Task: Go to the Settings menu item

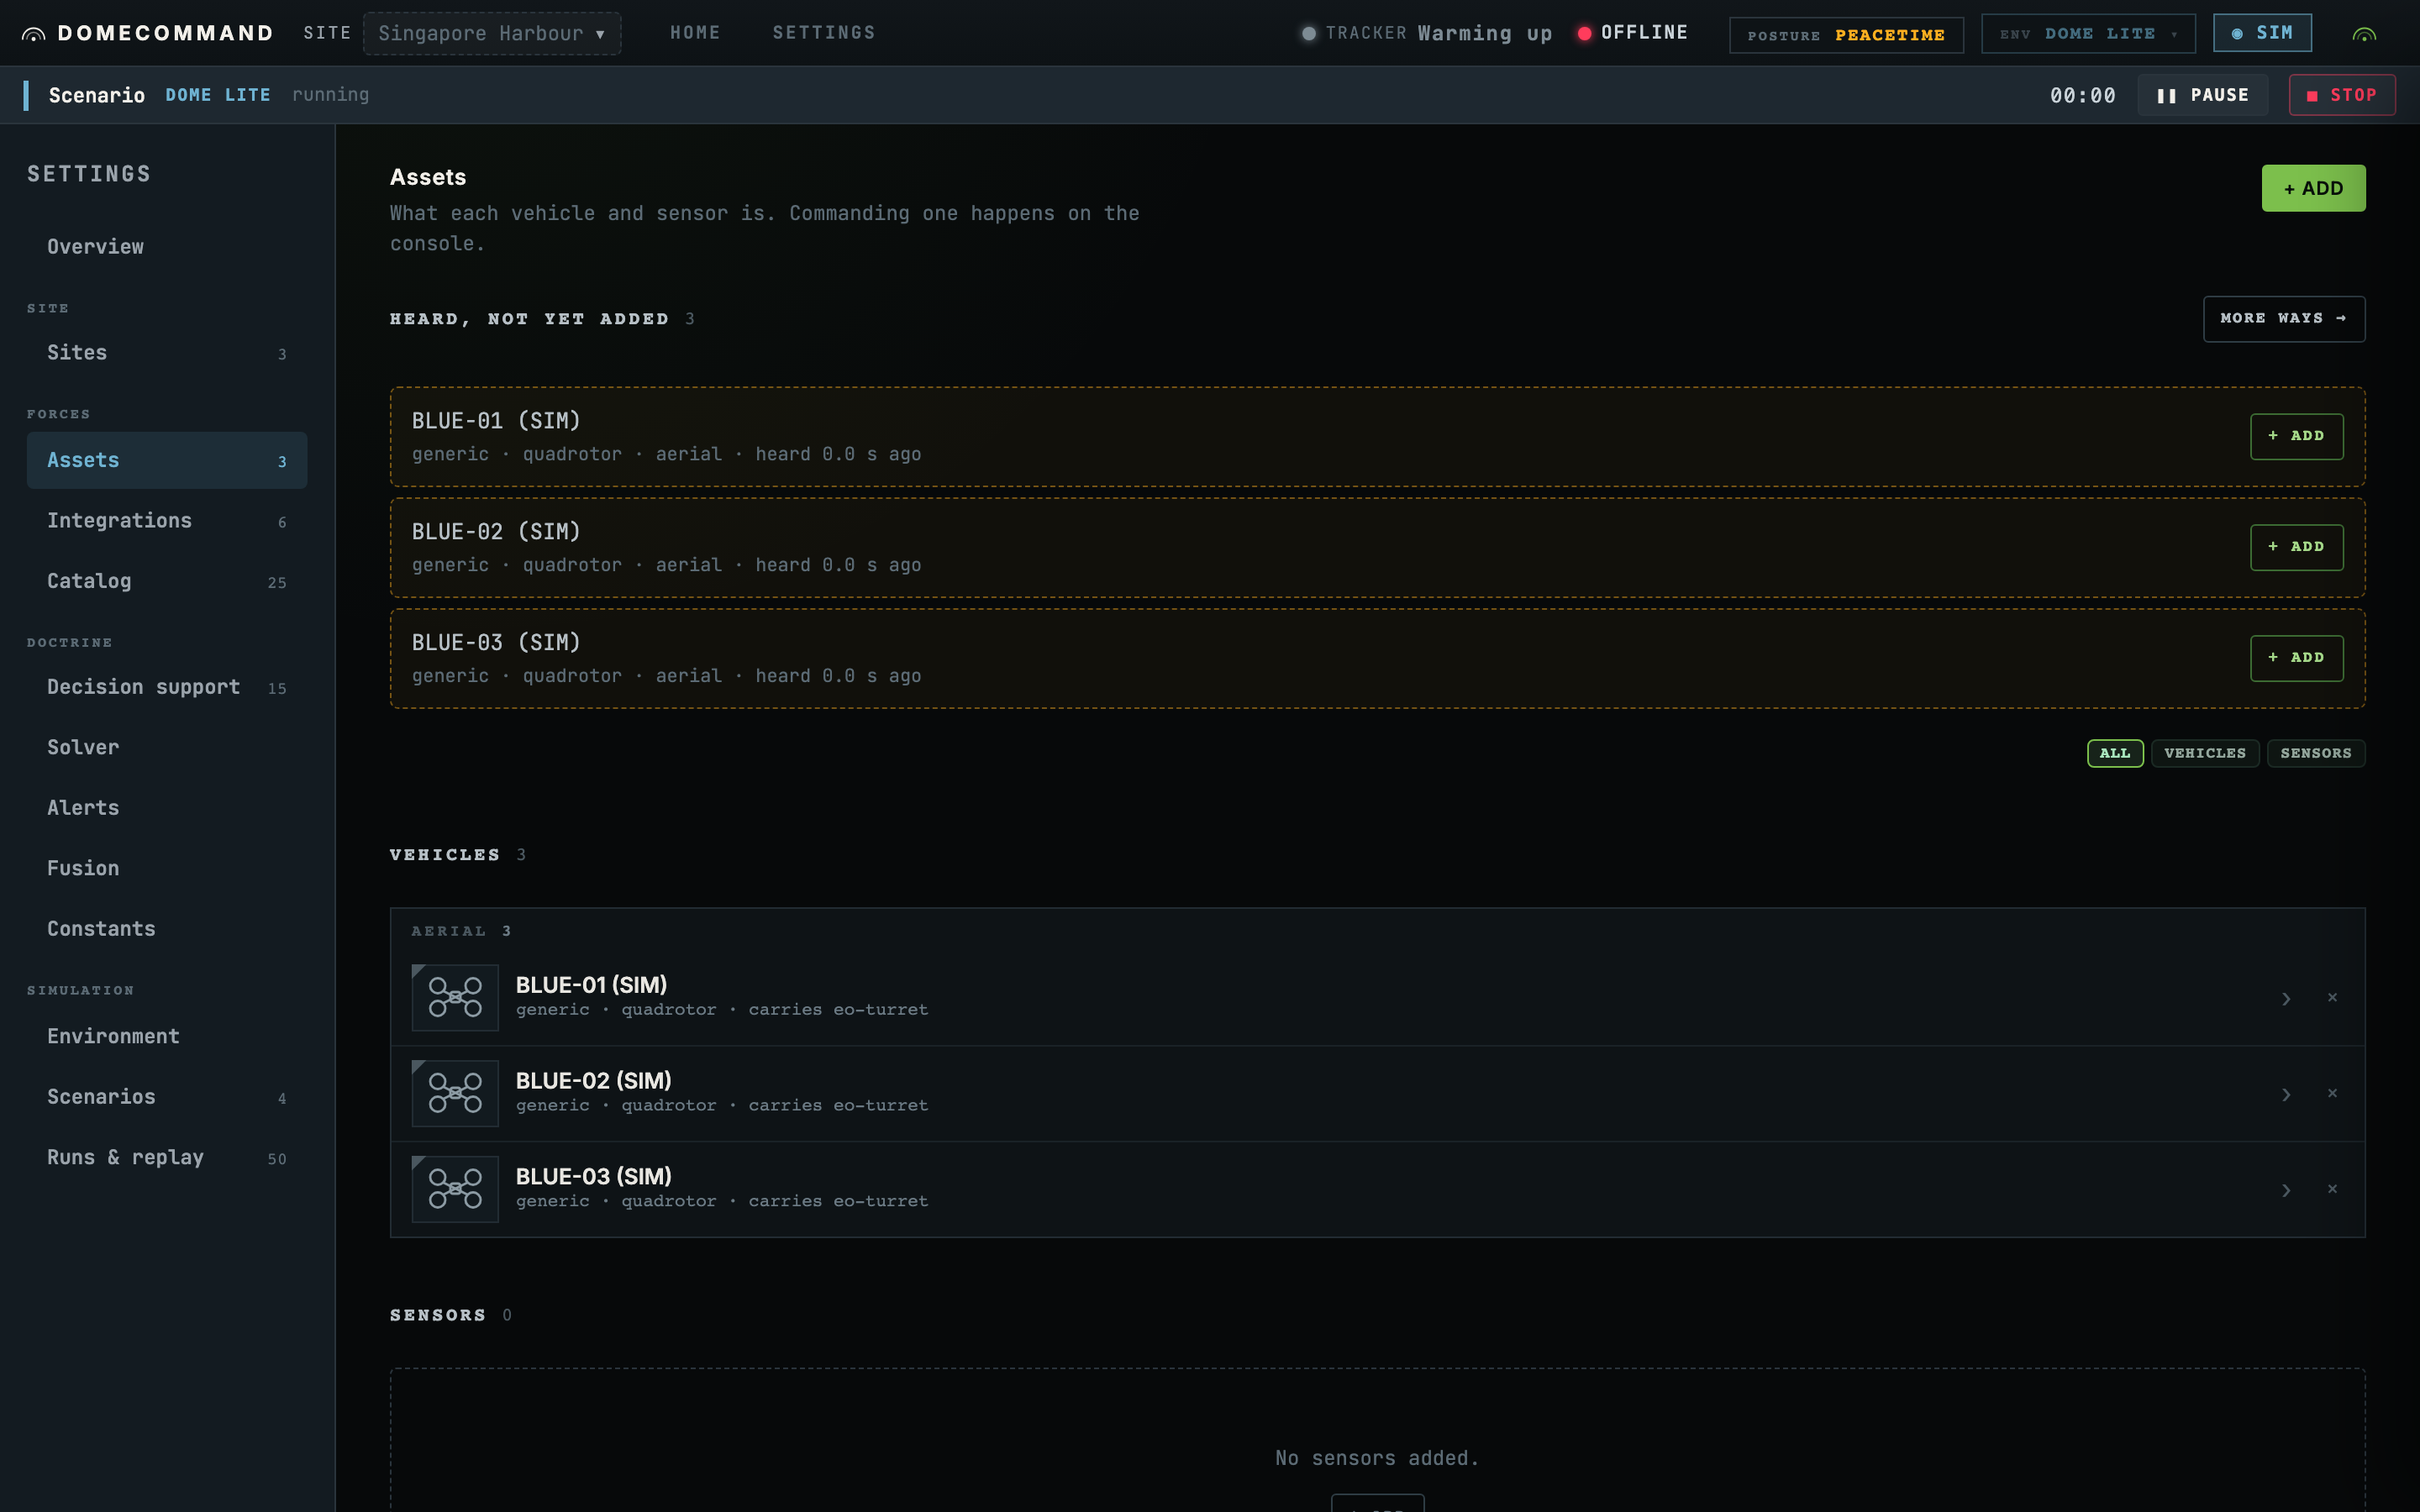Action: 824,33
